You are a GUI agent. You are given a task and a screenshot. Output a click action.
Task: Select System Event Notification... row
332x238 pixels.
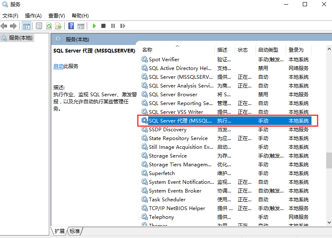point(226,182)
